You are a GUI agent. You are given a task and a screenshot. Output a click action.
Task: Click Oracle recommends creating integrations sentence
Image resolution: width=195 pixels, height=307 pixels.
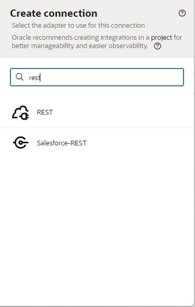[97, 42]
